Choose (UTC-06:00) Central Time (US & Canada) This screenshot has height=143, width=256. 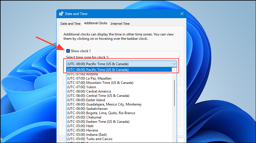tap(119, 96)
